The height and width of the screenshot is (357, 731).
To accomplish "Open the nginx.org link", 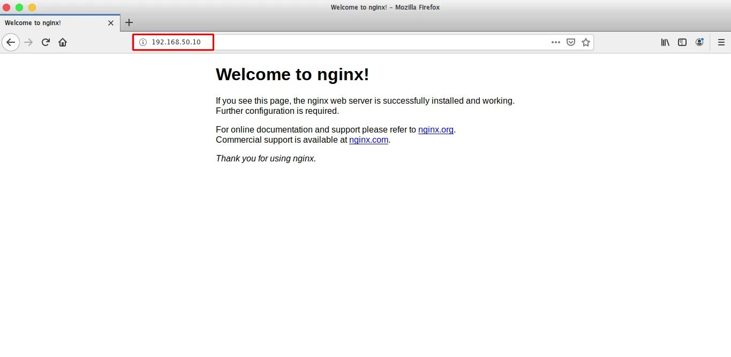I will click(436, 129).
